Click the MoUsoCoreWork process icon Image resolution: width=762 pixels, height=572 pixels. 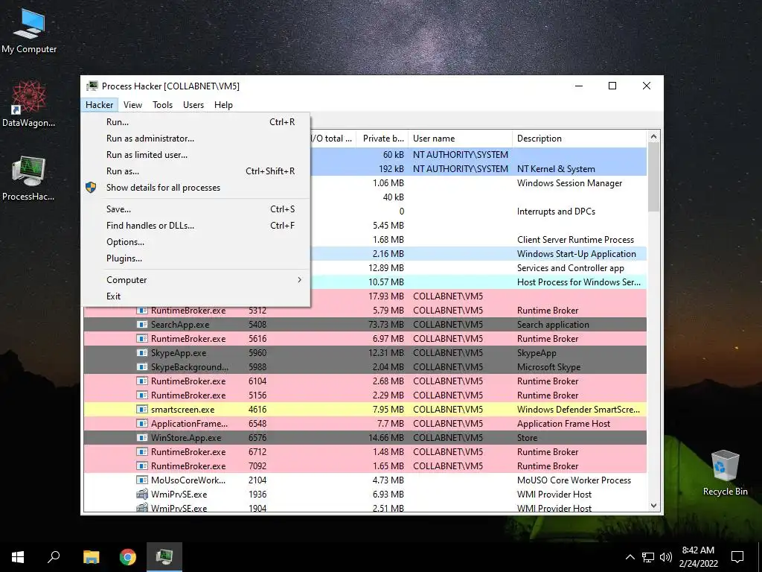[x=142, y=480]
